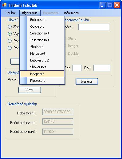Click the Doba trvání label
The width and height of the screenshot is (122, 159).
(x=27, y=113)
